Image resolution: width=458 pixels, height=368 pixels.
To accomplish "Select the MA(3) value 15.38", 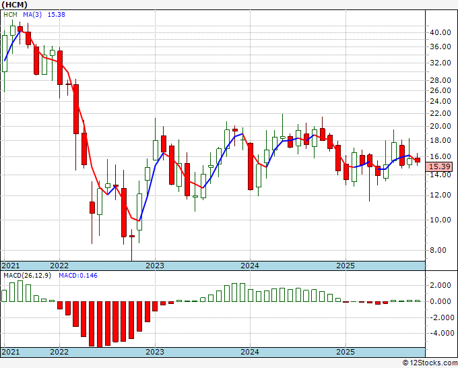I will [x=57, y=15].
